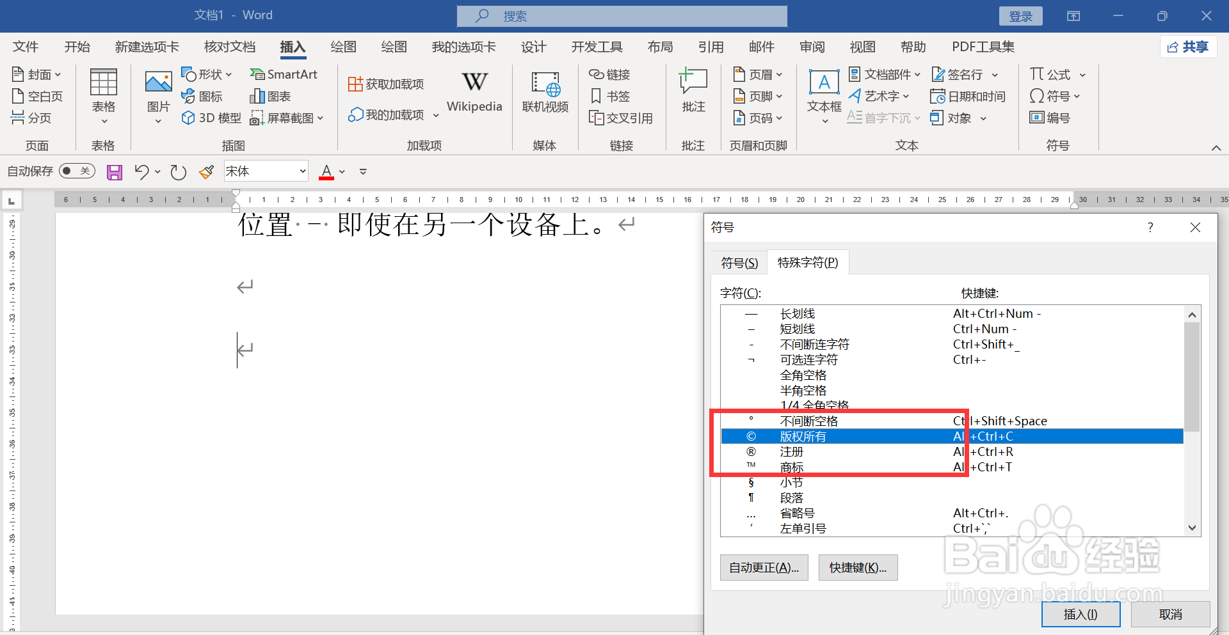Image resolution: width=1229 pixels, height=635 pixels.
Task: Open the Shapes (形状) gallery
Action: click(x=207, y=74)
